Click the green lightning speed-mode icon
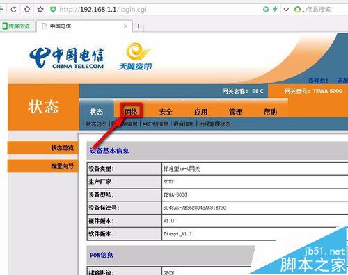The height and width of the screenshot is (275, 348). point(275,9)
